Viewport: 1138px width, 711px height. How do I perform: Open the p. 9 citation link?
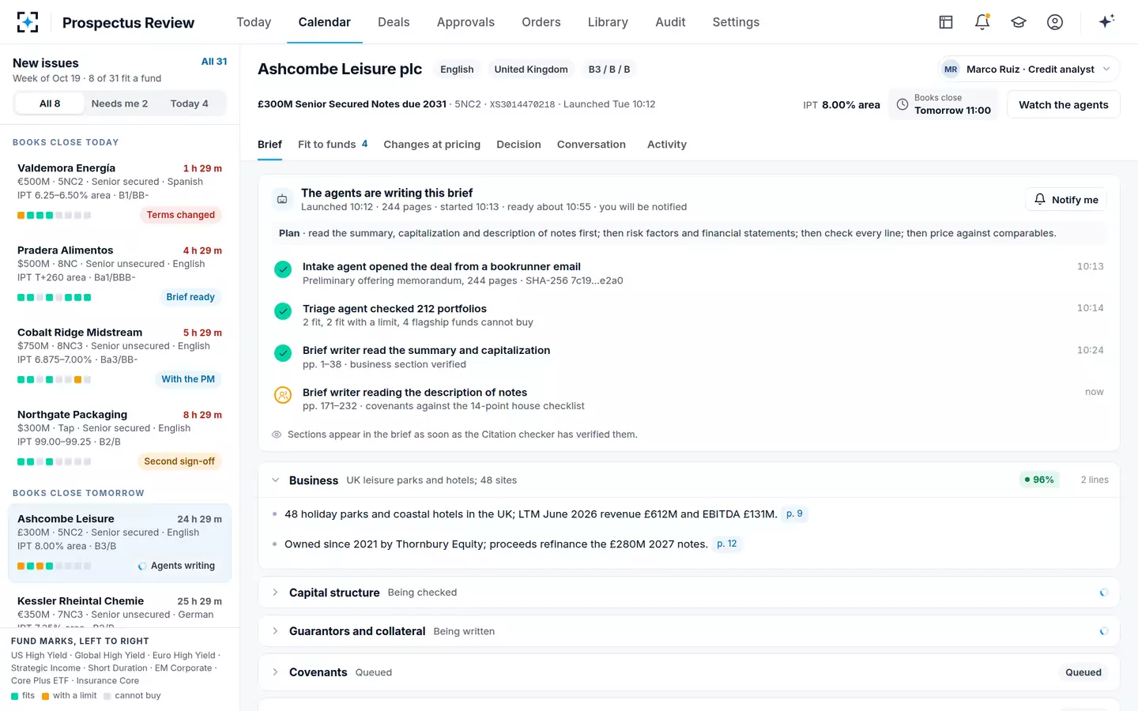794,514
